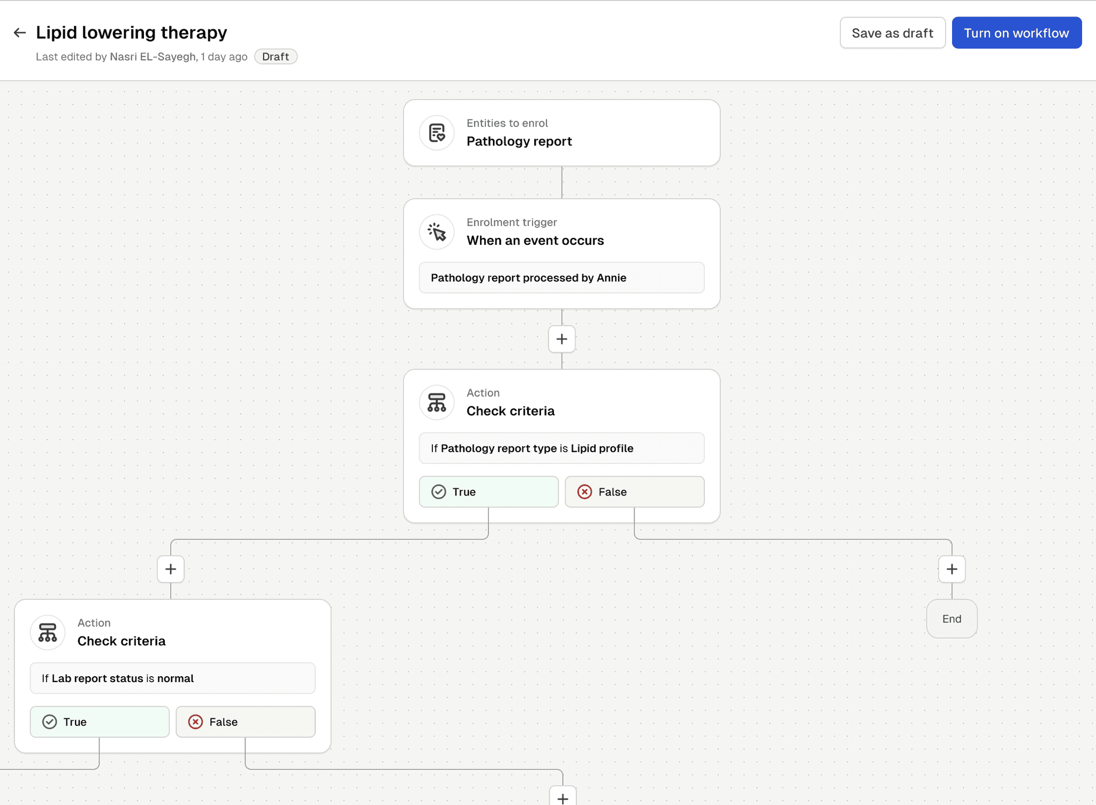Click the red cross in the lab status False pill
This screenshot has width=1096, height=805.
(x=196, y=722)
